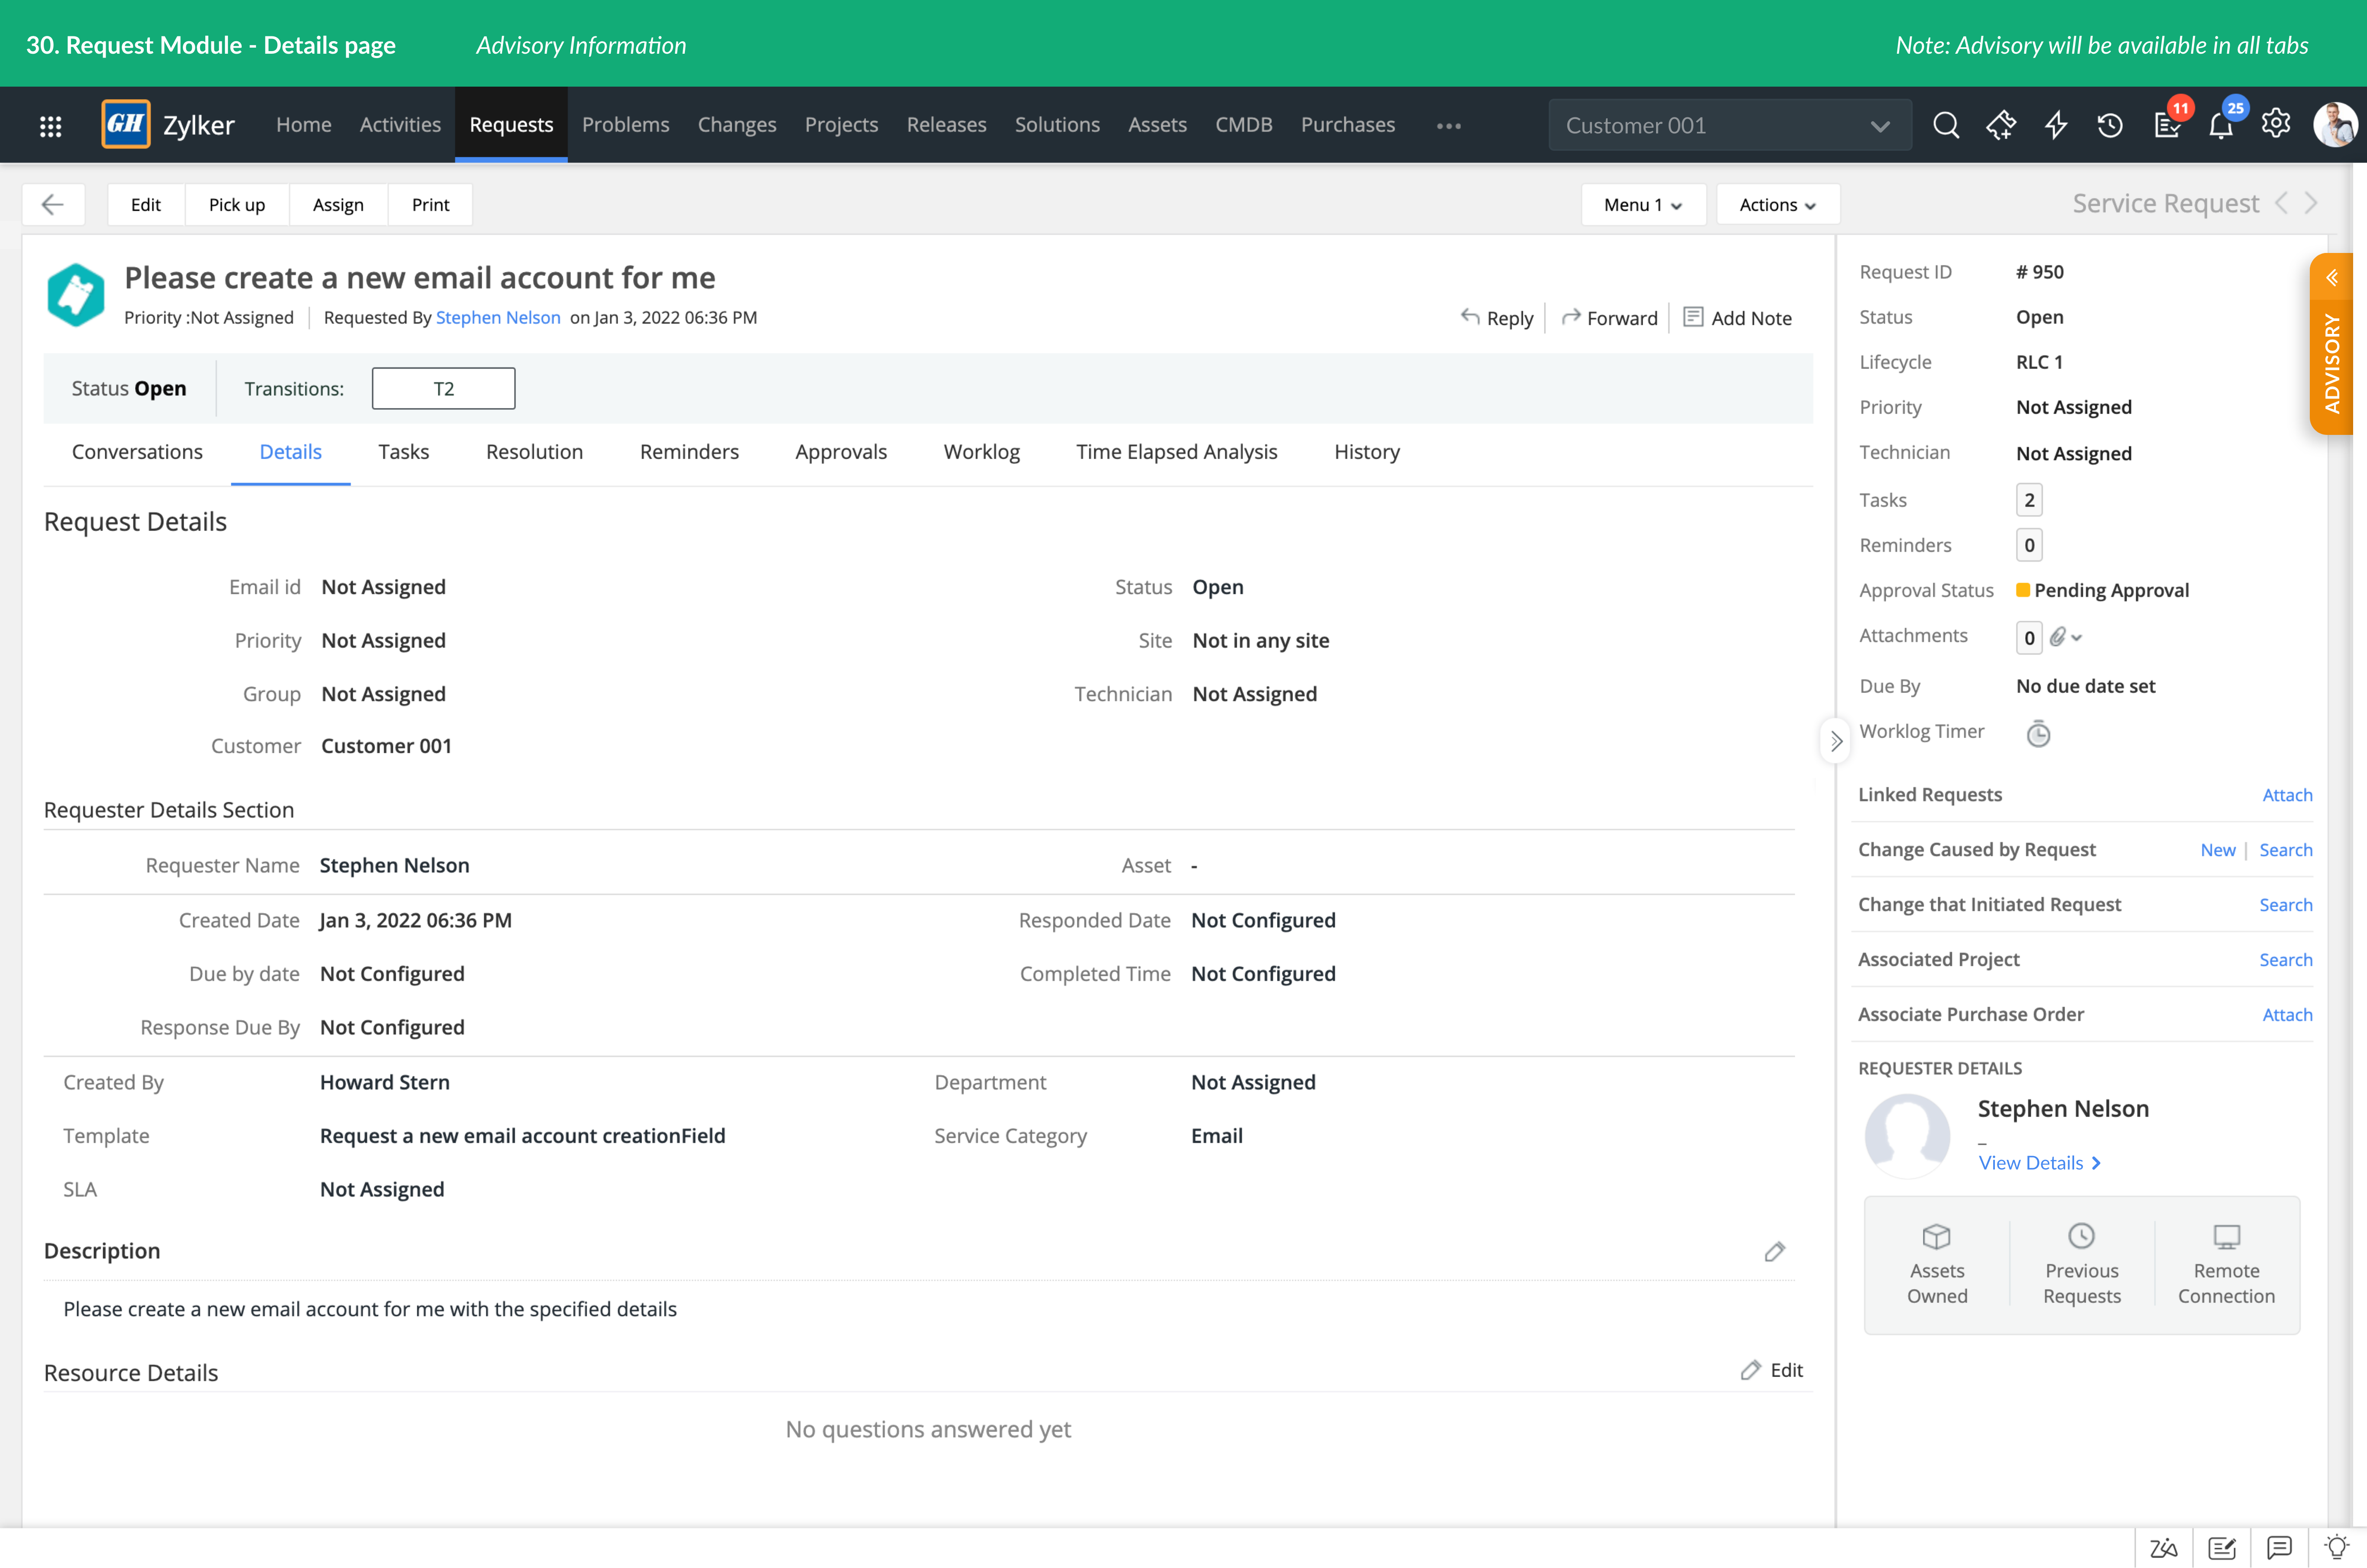Open the chat bubble icon in bottom bar

[2279, 1548]
